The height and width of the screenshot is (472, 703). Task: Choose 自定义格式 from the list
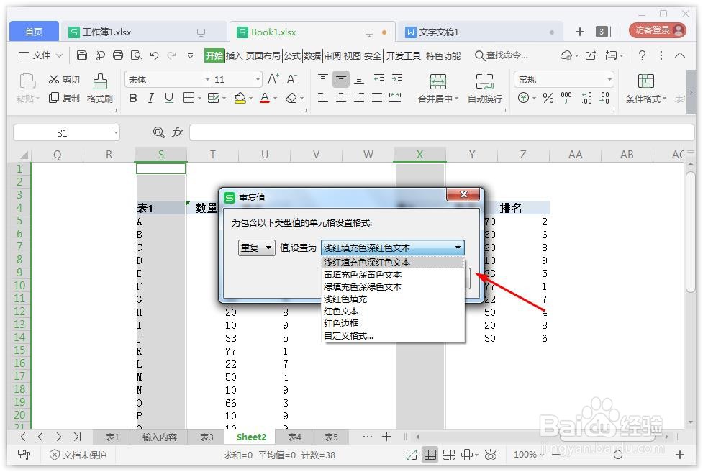[348, 336]
